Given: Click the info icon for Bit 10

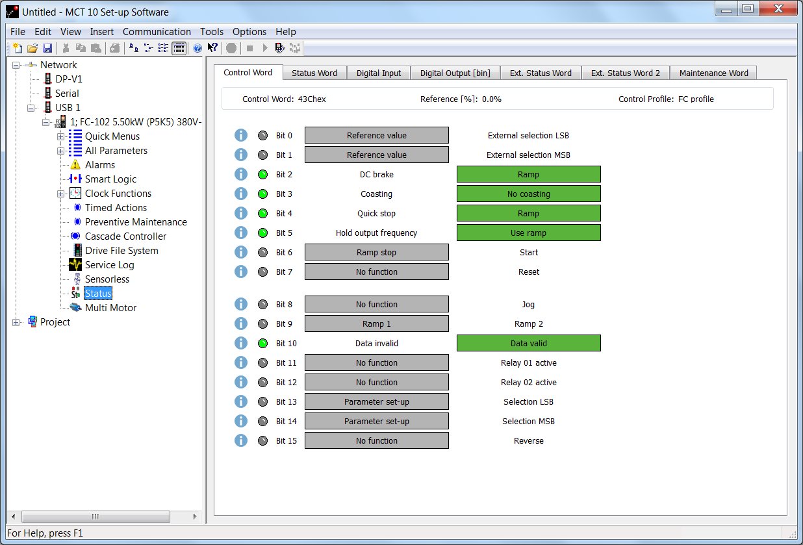Looking at the screenshot, I should click(241, 343).
